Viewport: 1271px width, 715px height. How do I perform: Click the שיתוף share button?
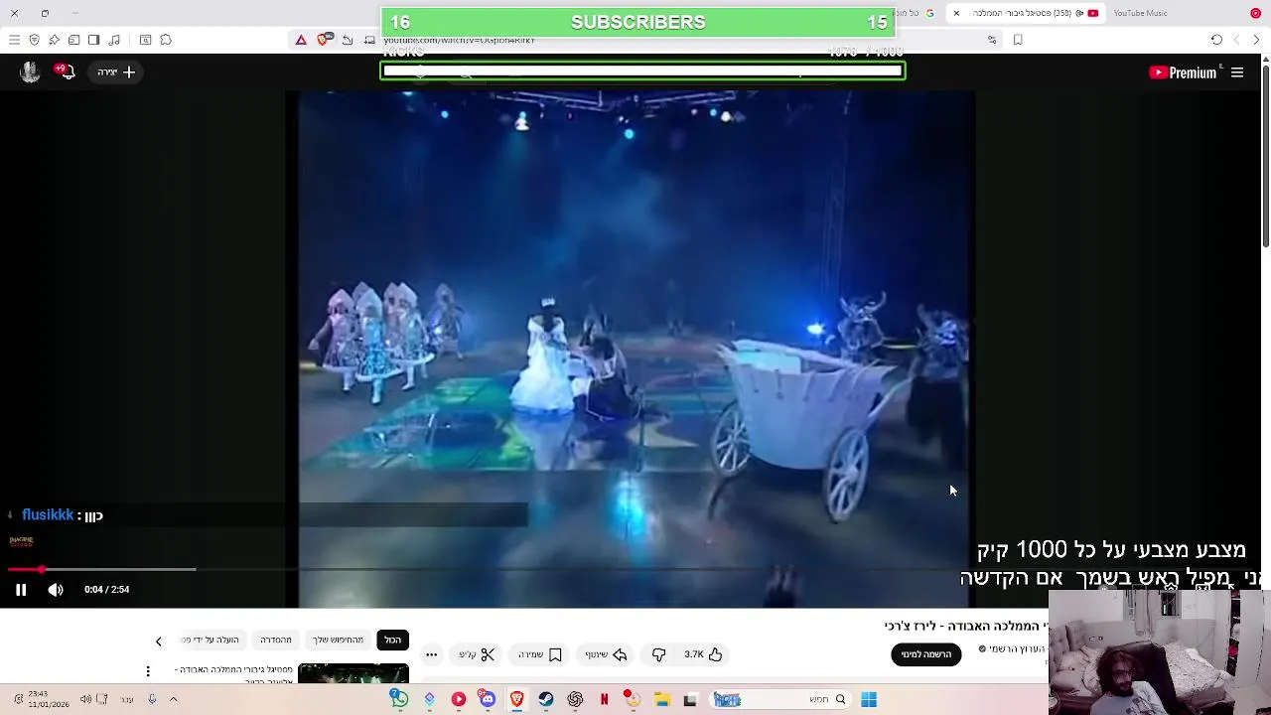coord(606,654)
